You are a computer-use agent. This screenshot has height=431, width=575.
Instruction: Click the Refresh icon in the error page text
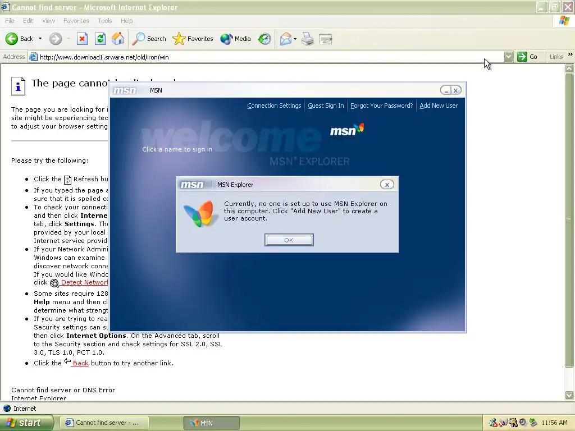pyautogui.click(x=67, y=180)
